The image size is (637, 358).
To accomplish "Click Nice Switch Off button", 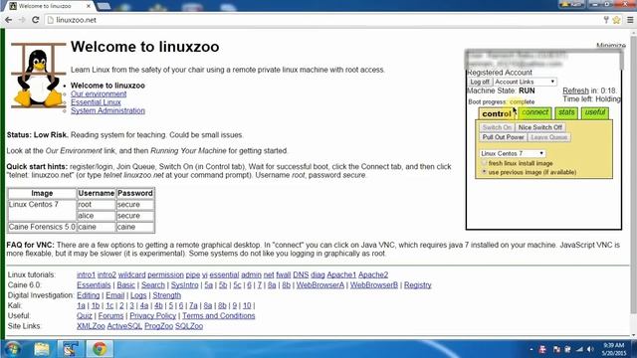I will (539, 127).
